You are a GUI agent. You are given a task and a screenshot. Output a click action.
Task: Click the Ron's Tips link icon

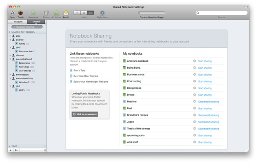[x=71, y=70]
